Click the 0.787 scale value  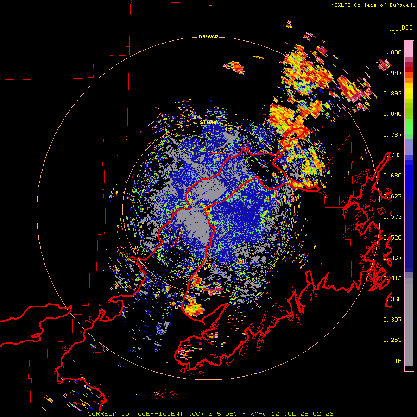pos(392,134)
